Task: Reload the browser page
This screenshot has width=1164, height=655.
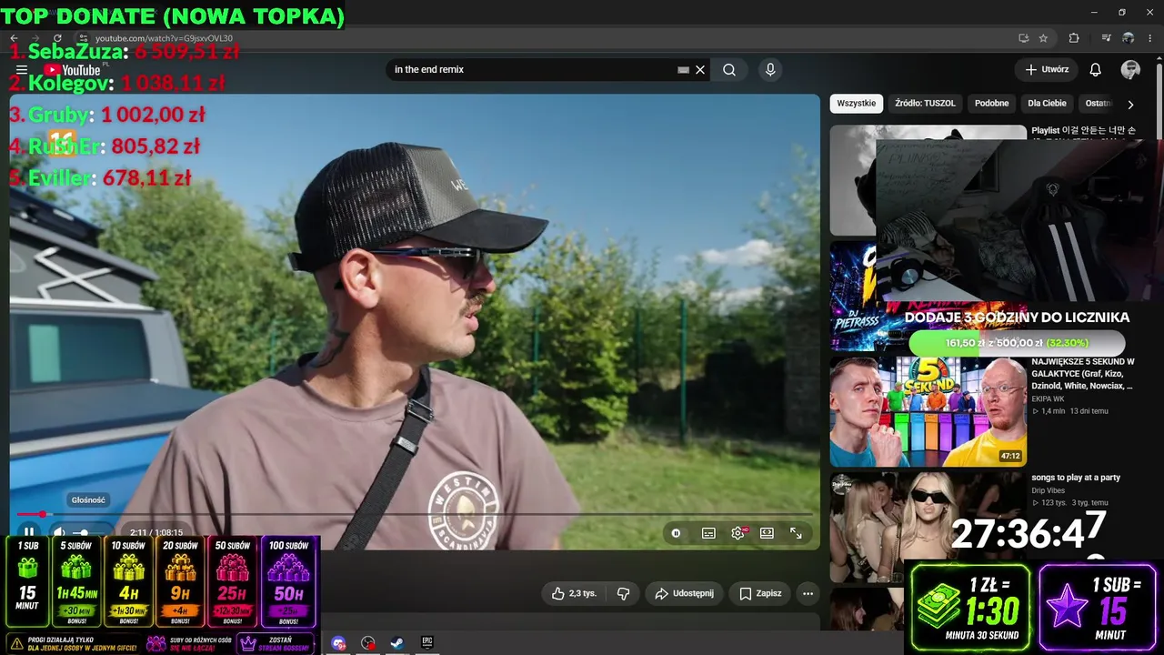Action: pyautogui.click(x=57, y=38)
